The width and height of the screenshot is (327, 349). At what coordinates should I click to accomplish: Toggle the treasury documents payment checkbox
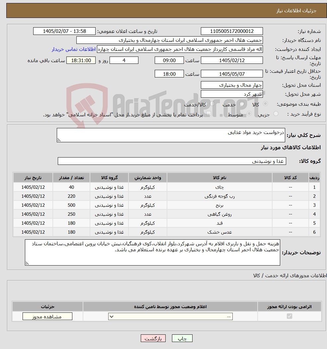(x=208, y=114)
